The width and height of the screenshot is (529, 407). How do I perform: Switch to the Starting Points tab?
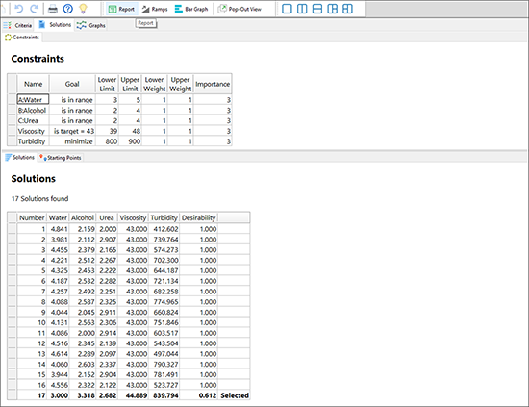(60, 158)
